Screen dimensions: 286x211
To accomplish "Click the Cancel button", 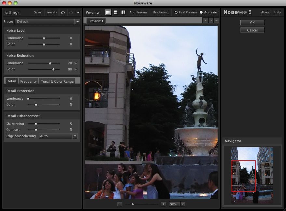I will click(252, 30).
